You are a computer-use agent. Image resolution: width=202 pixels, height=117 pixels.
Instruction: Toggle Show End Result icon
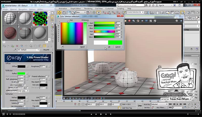click(x=44, y=46)
